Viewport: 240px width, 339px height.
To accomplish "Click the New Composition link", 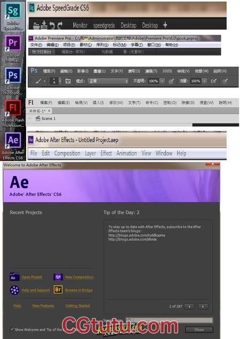I will (x=79, y=277).
